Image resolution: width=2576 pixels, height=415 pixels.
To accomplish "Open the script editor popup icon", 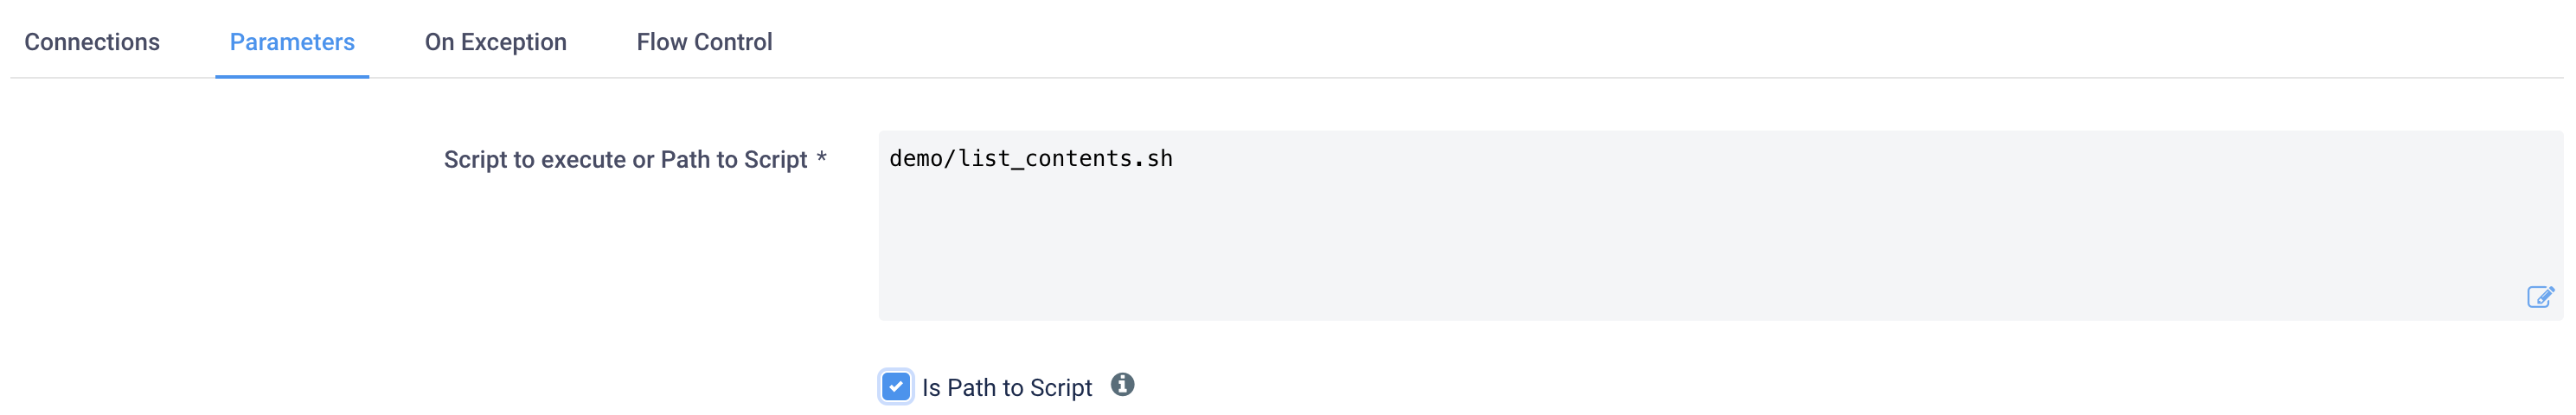I will [2539, 297].
